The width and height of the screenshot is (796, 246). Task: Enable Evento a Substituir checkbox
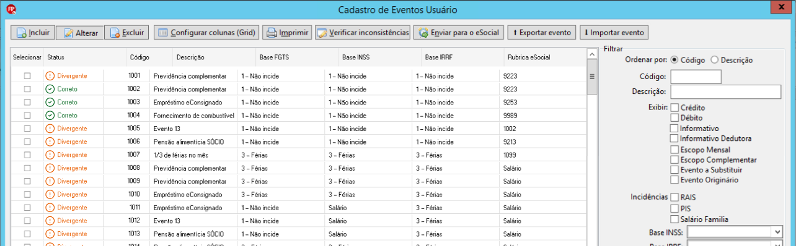[x=674, y=169]
